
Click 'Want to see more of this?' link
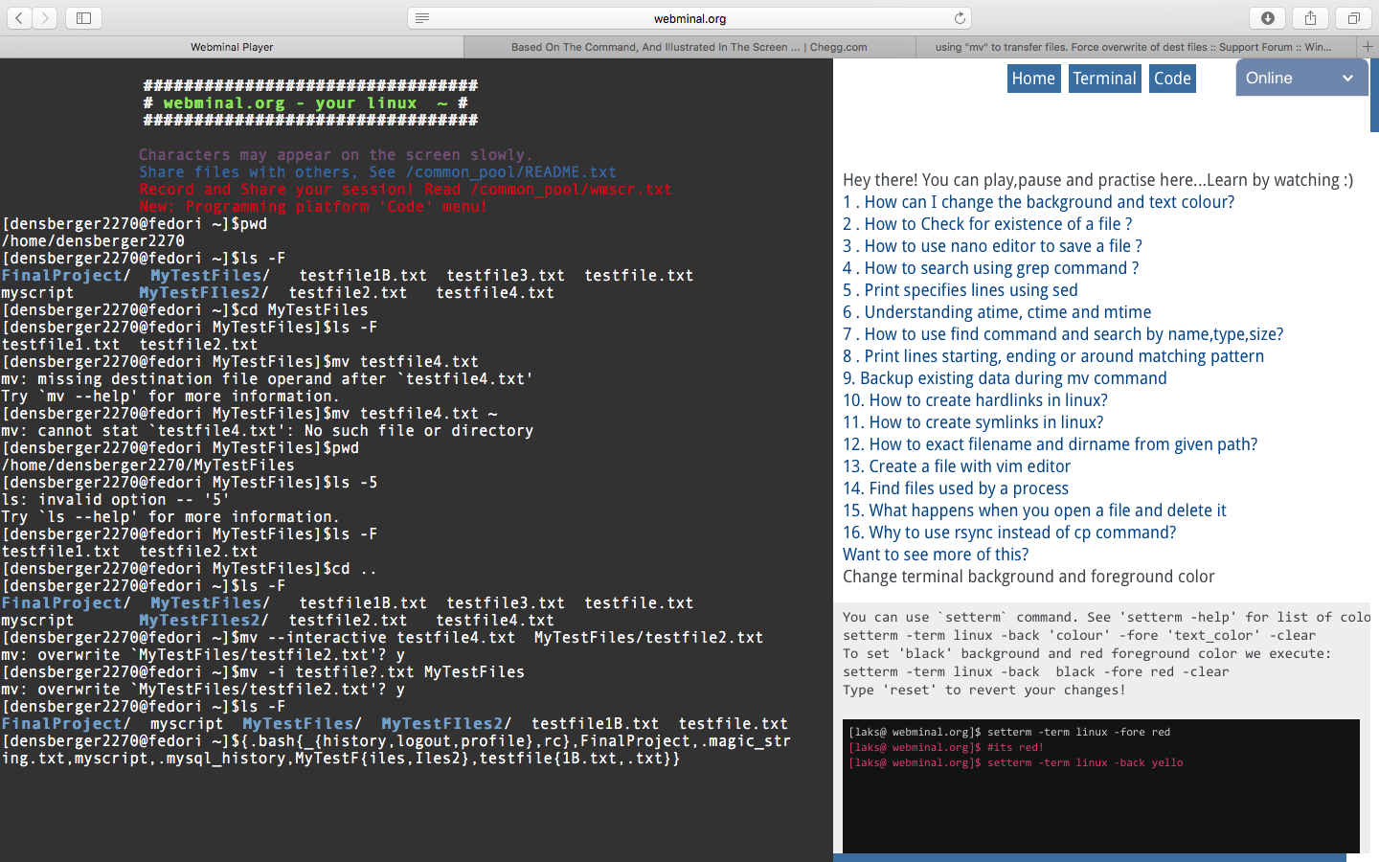[x=936, y=555]
